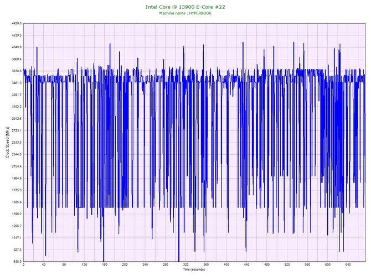
Task: Click the 160 seconds tick label
Action: 105,265
